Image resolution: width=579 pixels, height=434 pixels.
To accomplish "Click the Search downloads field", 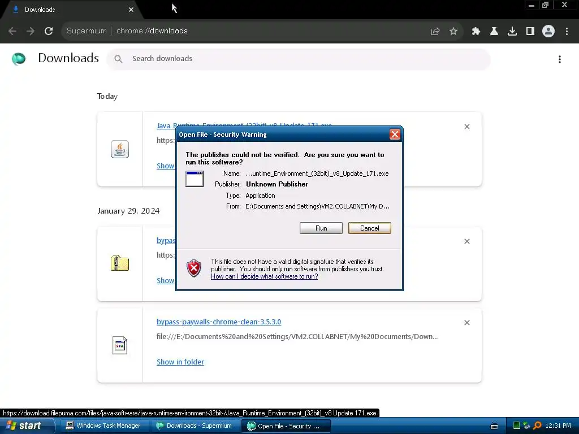I will 299,59.
